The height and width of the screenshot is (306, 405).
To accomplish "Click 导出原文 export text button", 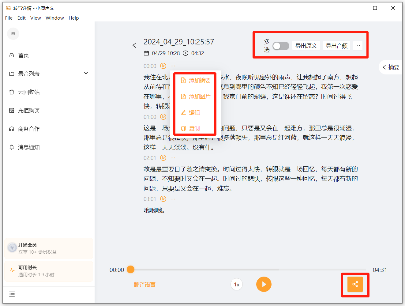I will click(x=306, y=46).
